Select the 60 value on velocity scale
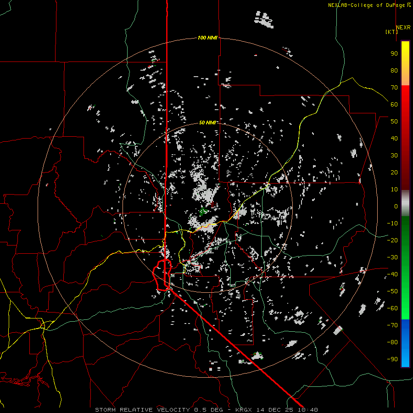 [394, 105]
